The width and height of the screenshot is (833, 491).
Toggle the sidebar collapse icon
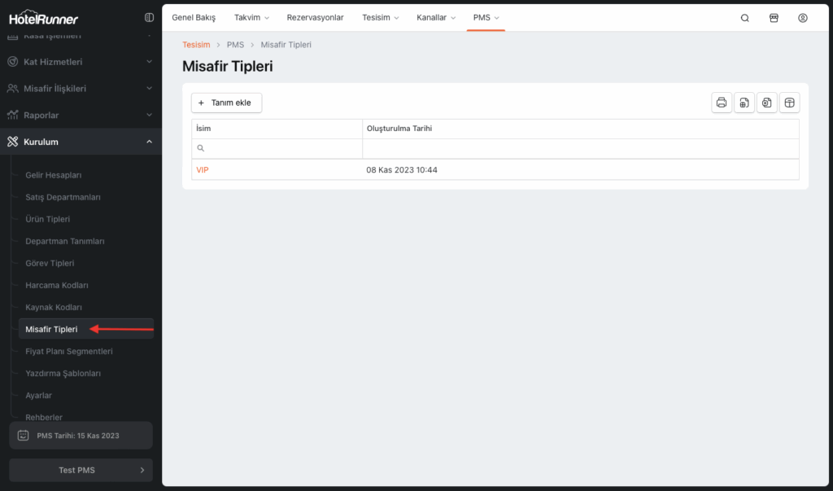click(x=148, y=17)
